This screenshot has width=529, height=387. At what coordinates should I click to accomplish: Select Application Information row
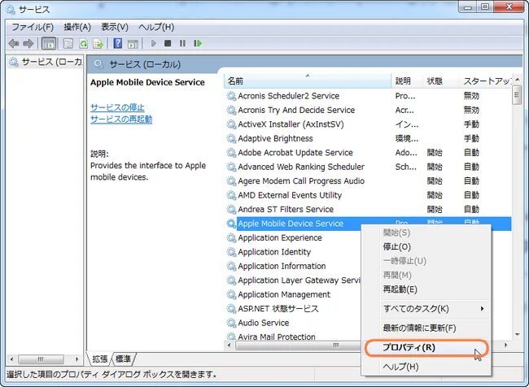point(293,266)
